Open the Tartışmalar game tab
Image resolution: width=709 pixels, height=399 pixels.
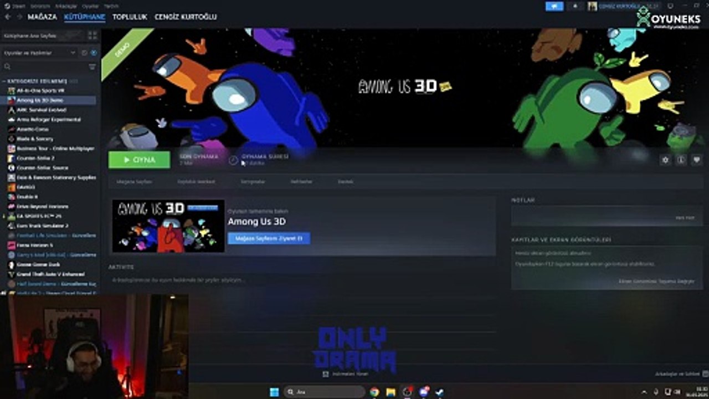(253, 181)
